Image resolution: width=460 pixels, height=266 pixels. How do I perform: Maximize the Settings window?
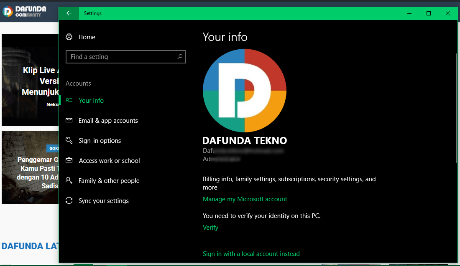pos(428,13)
